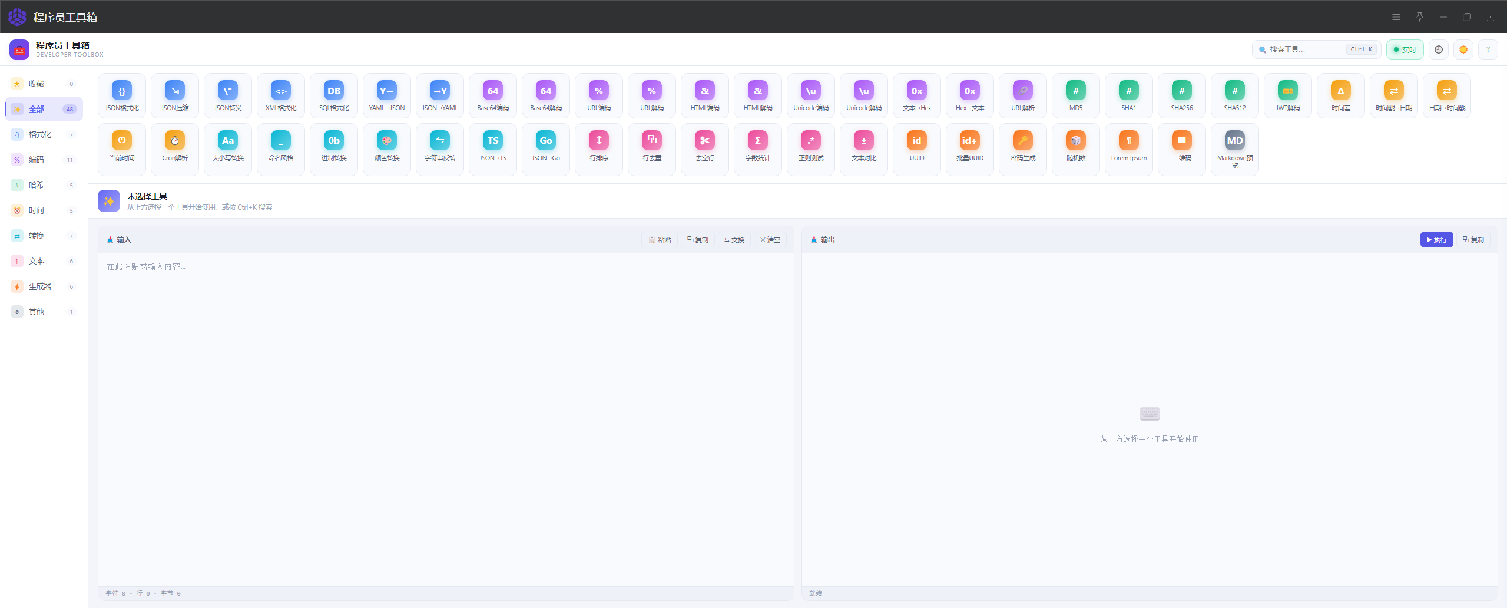This screenshot has width=1507, height=608.
Task: Choose the HTML编码 tool
Action: [x=705, y=95]
